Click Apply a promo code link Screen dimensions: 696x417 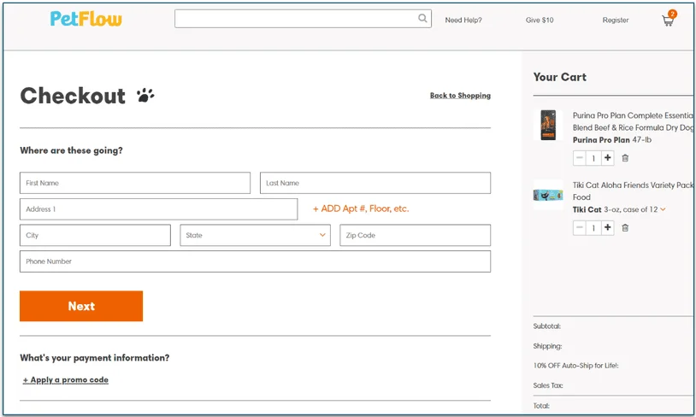tap(66, 379)
